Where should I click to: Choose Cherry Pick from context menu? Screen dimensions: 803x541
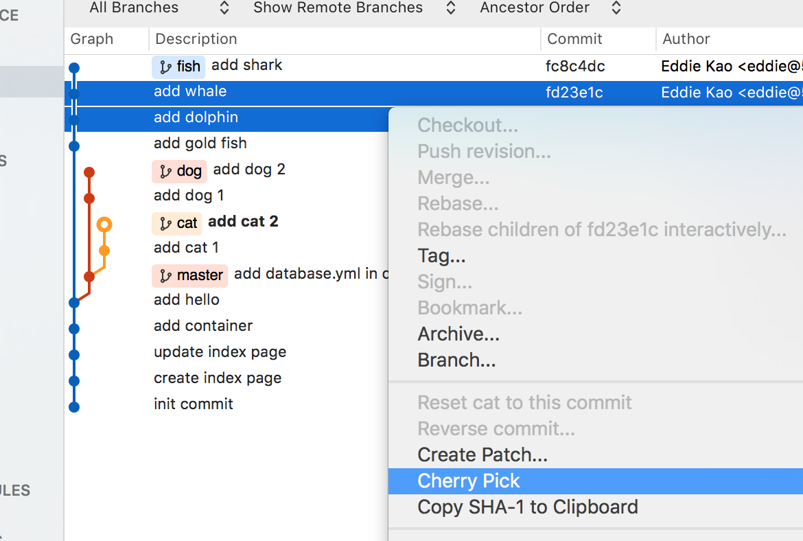tap(469, 481)
